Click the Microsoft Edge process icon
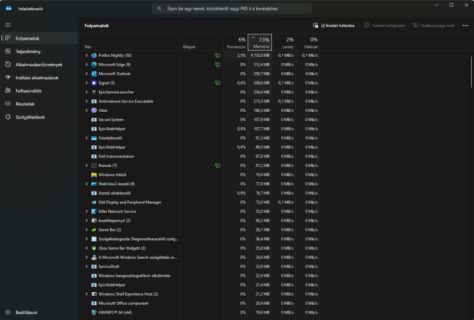Screen dimensions: 474x320 [x=94, y=64]
